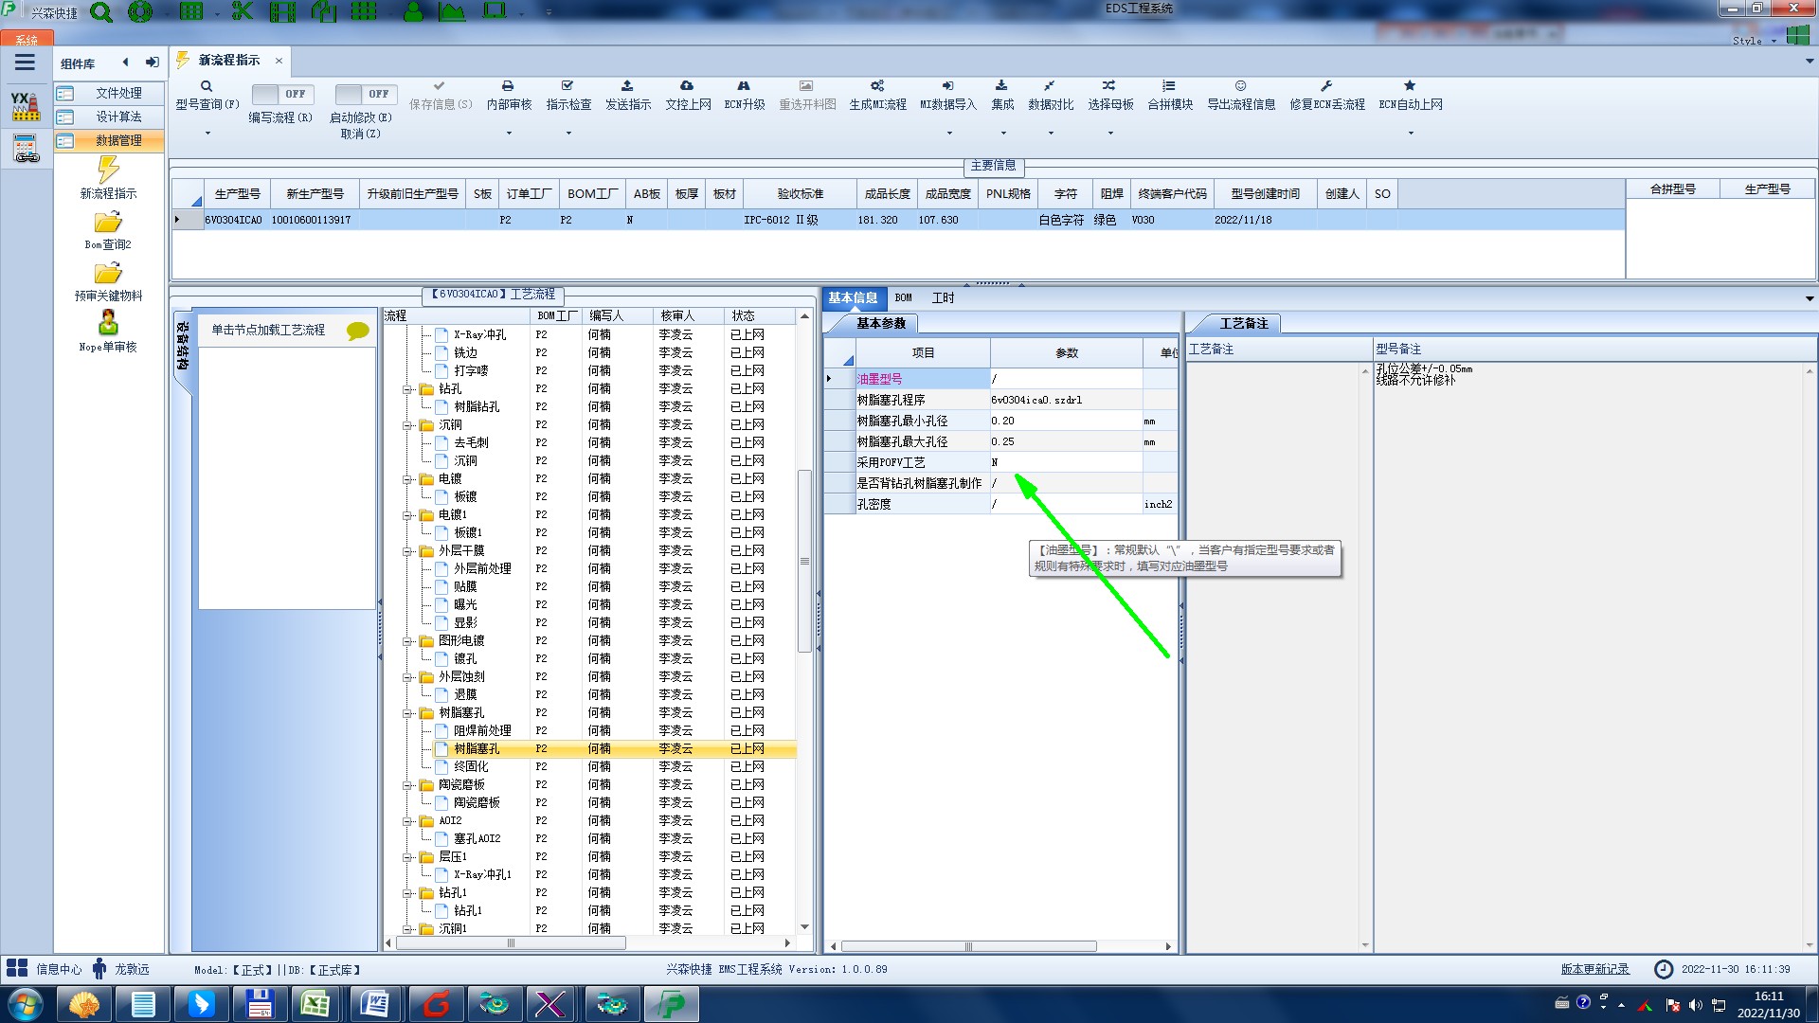Click 修复ECN丢流程 wrench icon
The height and width of the screenshot is (1023, 1819).
(x=1326, y=86)
